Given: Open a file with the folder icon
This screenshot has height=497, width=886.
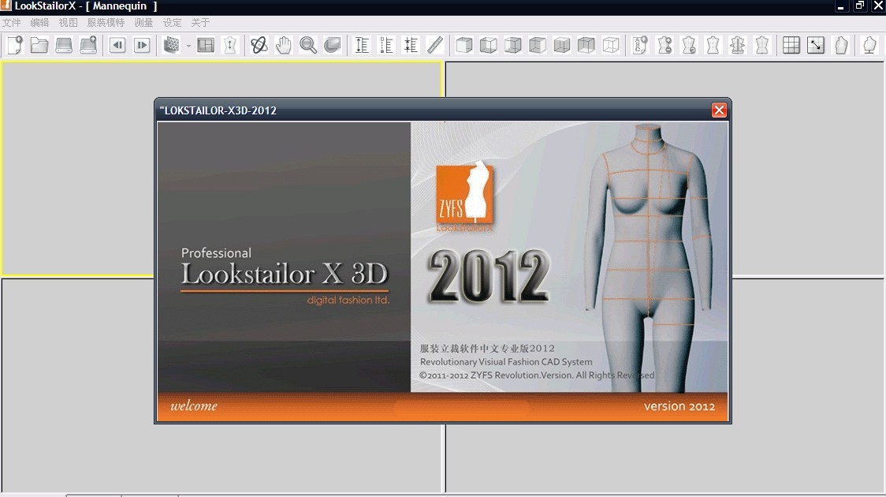Looking at the screenshot, I should click(x=39, y=45).
